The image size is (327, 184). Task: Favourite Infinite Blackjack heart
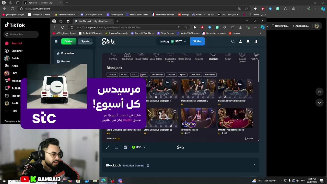212,112
